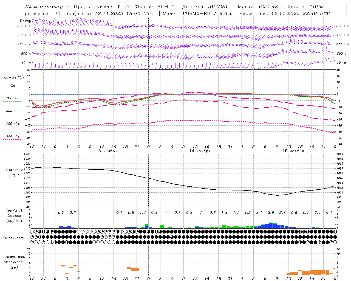
Task: Click the '0.4' precipitation total
Action: [x=318, y=213]
